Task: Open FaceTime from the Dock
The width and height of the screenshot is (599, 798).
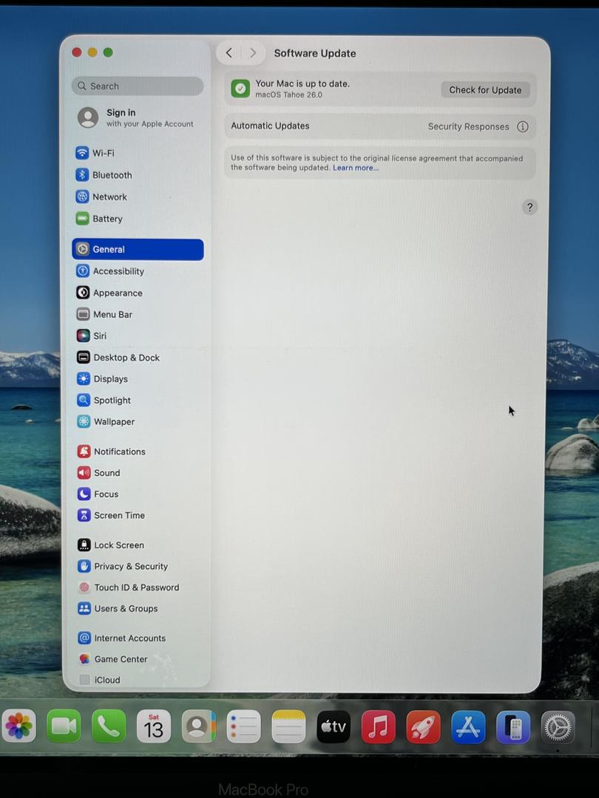Action: tap(64, 726)
